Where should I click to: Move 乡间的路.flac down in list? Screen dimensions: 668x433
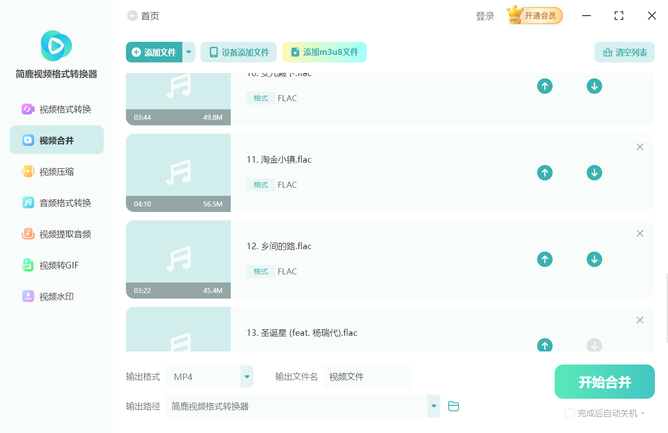594,259
